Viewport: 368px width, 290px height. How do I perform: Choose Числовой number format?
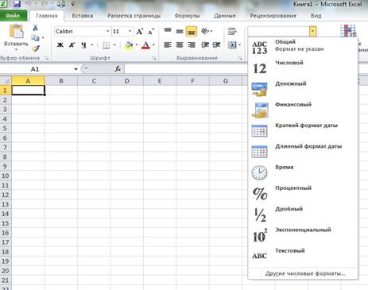tap(302, 68)
